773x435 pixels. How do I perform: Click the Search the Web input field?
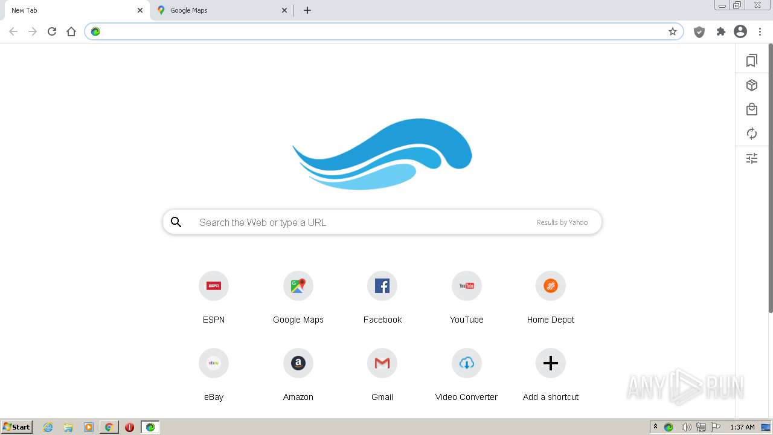382,222
